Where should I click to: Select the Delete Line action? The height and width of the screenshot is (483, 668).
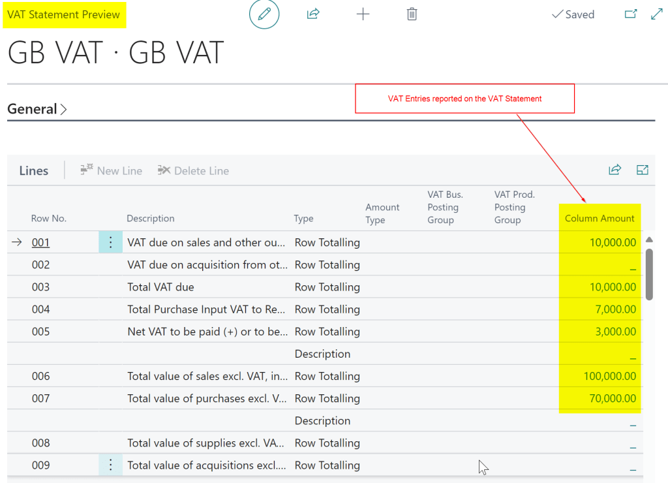[193, 170]
